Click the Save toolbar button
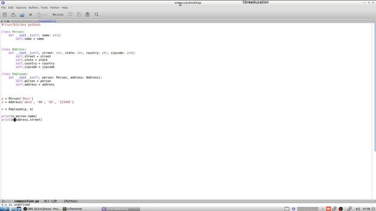The image size is (376, 211). 42,15
